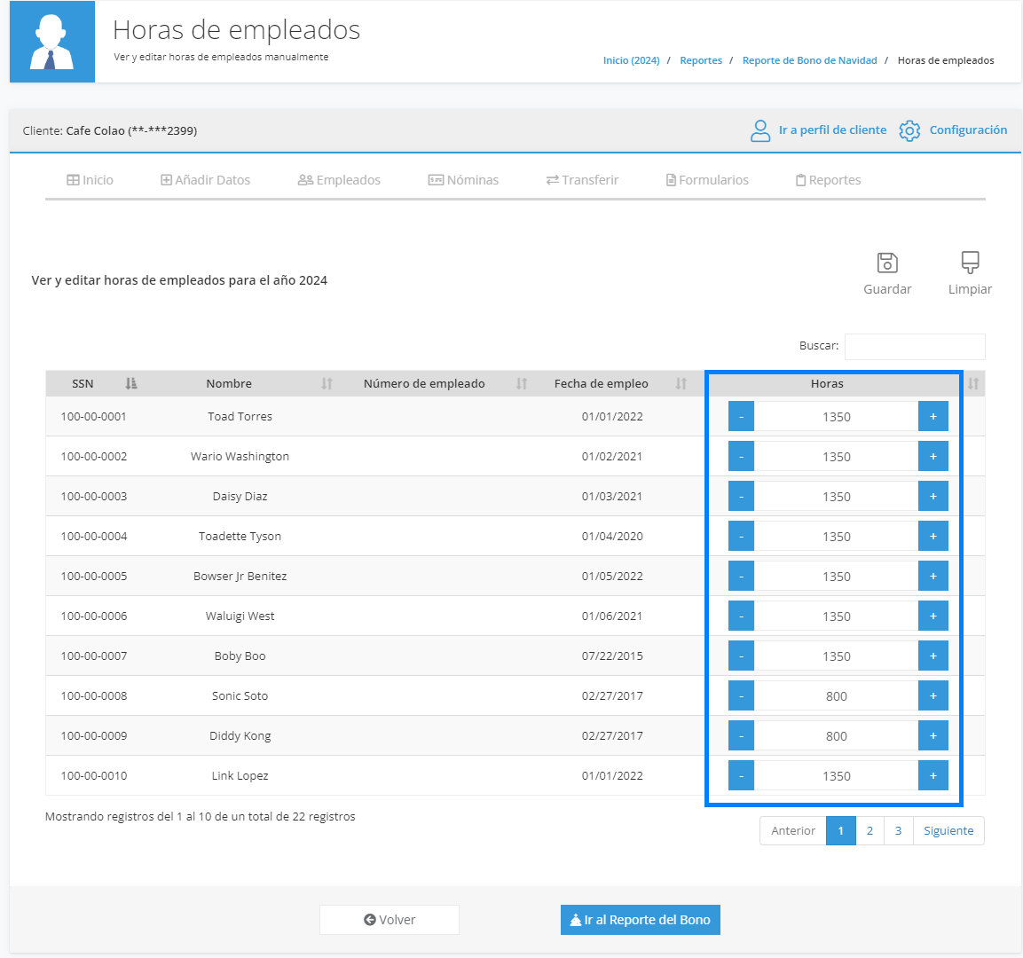Go to pagination page 3
1023x958 pixels.
pyautogui.click(x=899, y=830)
